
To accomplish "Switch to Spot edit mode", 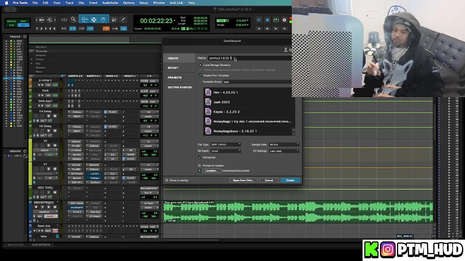I will (x=23, y=21).
